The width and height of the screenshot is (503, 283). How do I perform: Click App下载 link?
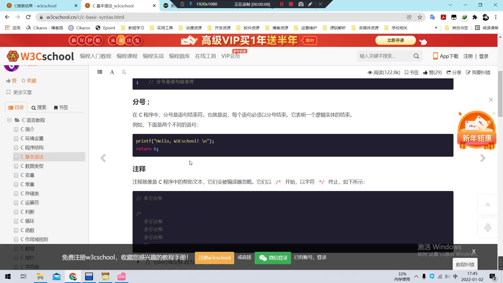(x=446, y=56)
